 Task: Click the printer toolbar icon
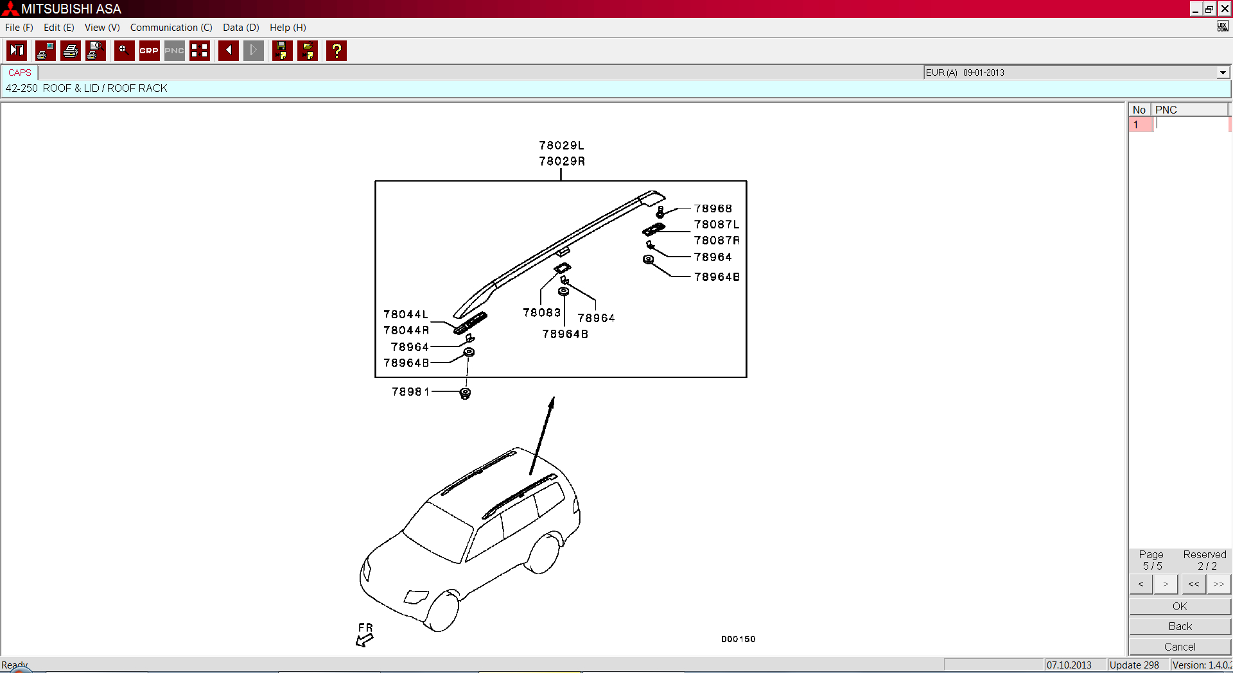click(71, 51)
